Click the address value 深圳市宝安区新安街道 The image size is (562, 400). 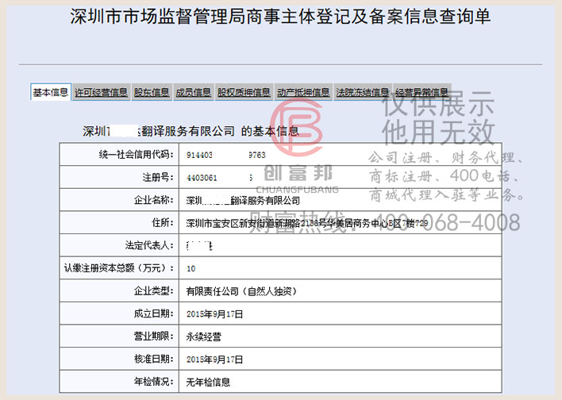coord(307,223)
